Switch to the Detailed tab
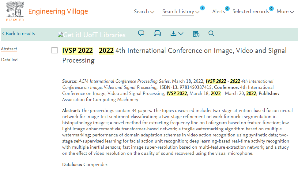The image size is (298, 170). pyautogui.click(x=9, y=60)
